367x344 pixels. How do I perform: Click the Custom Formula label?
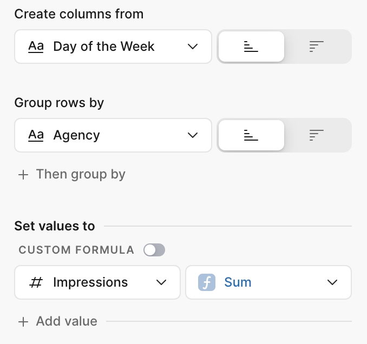[x=76, y=250]
